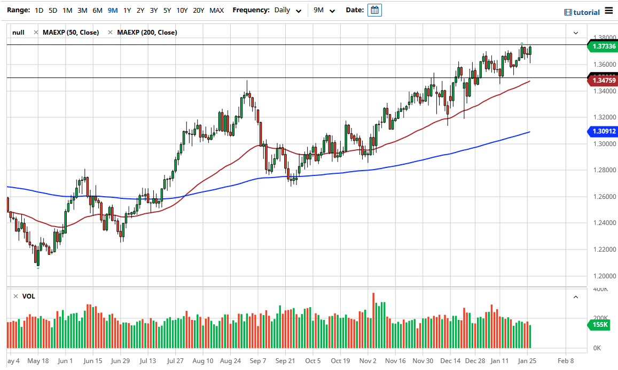Viewport: 618px width, 370px height.
Task: Click the blue 1.30912 200 EMA label
Action: pyautogui.click(x=603, y=131)
